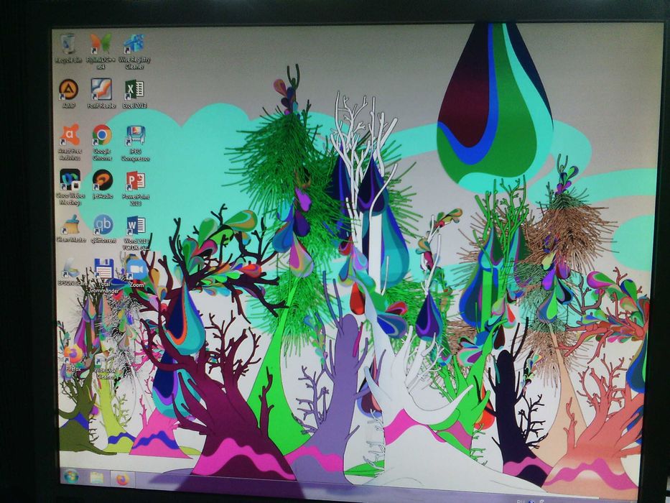Click the JPEG Compressor shortcut
The height and width of the screenshot is (503, 670).
pos(136,143)
